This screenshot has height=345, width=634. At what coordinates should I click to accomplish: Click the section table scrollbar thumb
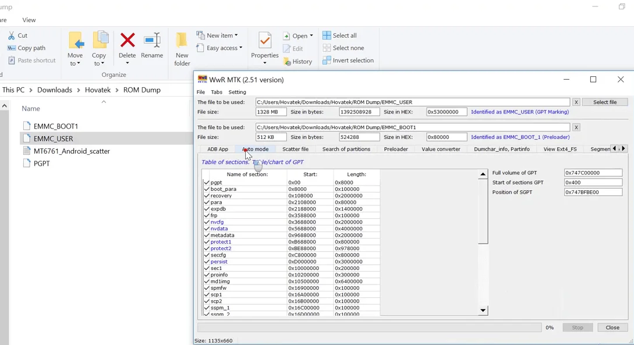(x=483, y=211)
